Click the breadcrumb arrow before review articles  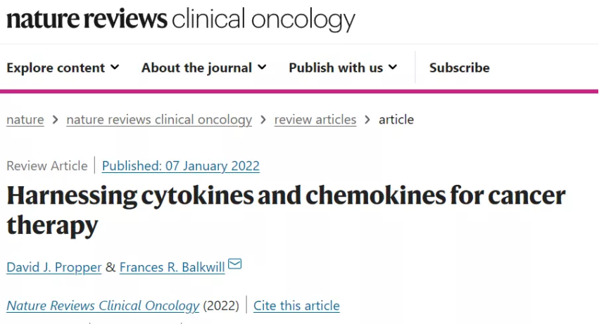click(x=263, y=119)
